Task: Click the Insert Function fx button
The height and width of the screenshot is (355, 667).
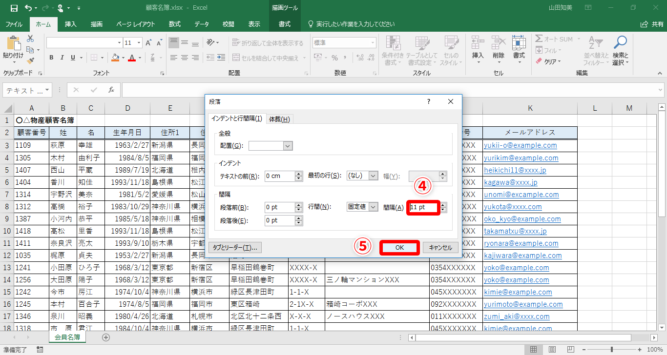Action: [x=111, y=90]
